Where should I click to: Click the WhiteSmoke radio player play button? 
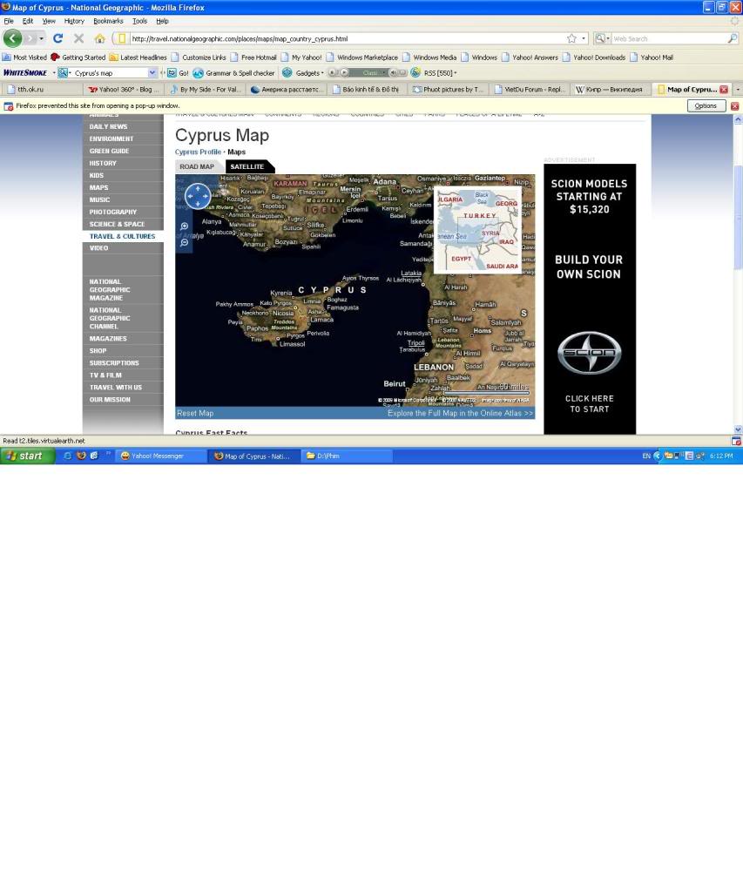click(344, 73)
